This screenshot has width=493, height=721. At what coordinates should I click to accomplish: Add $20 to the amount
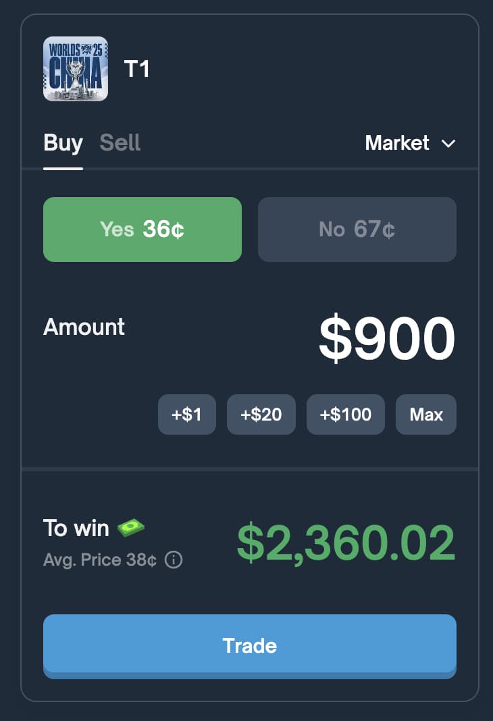[x=261, y=415]
